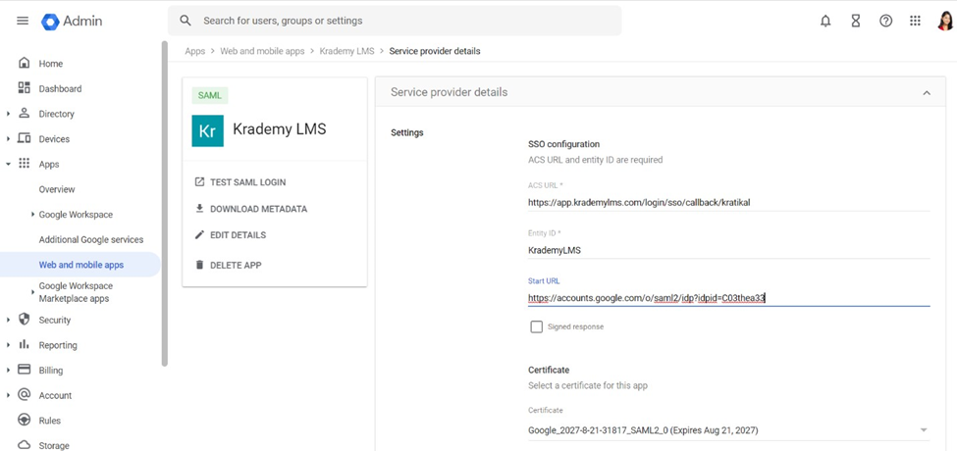957x451 pixels.
Task: Open the Google apps grid
Action: (x=915, y=21)
